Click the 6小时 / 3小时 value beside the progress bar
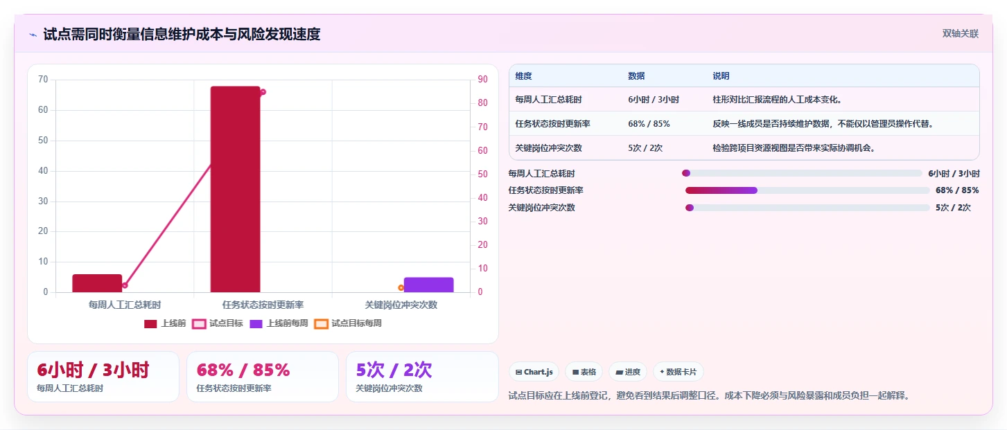The width and height of the screenshot is (1007, 430). [x=954, y=174]
